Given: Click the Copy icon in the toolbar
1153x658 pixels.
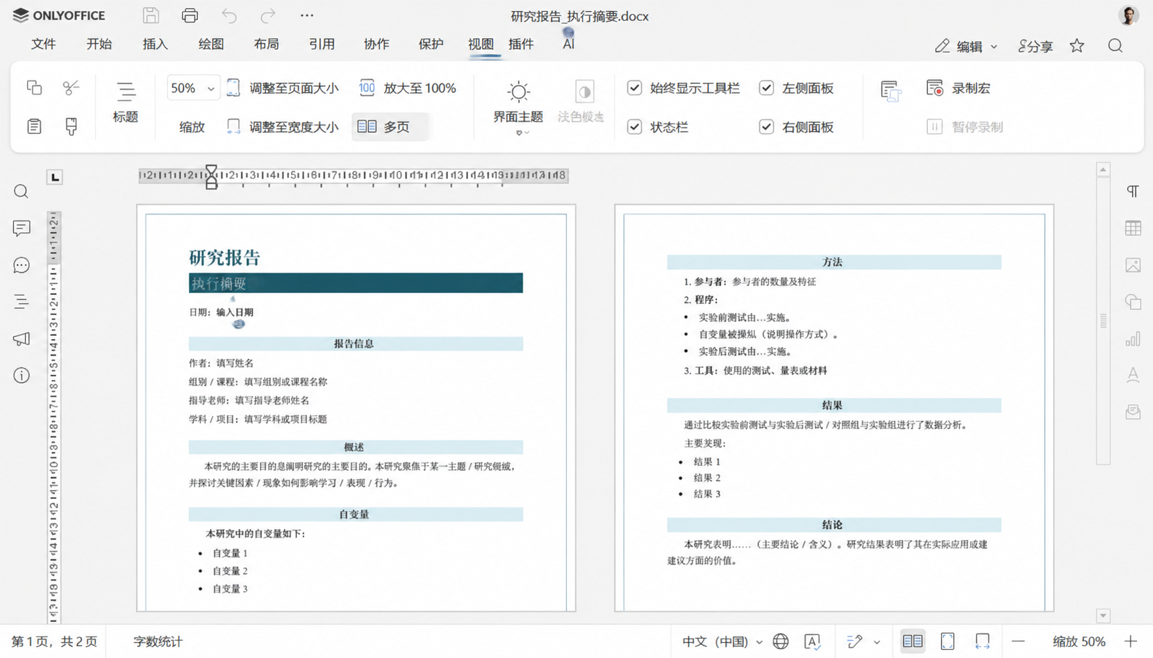Looking at the screenshot, I should pyautogui.click(x=34, y=87).
